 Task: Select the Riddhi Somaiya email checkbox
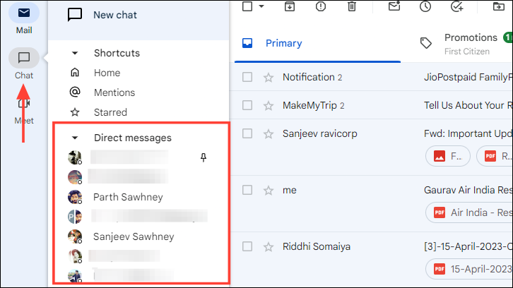pos(247,246)
